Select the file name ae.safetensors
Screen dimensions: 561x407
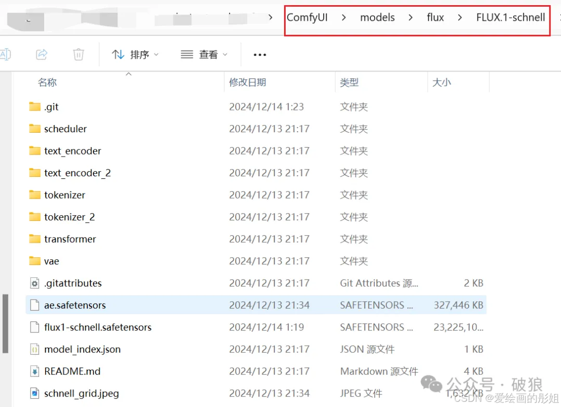(75, 305)
